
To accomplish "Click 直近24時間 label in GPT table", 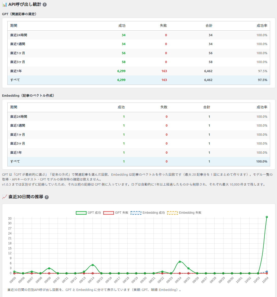I will click(x=19, y=35).
